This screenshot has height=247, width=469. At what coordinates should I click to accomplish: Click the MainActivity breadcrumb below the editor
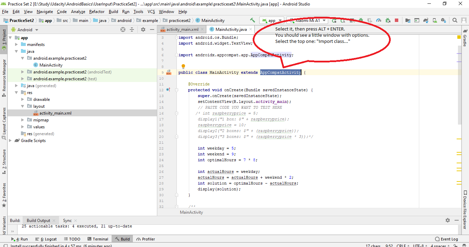tap(191, 212)
